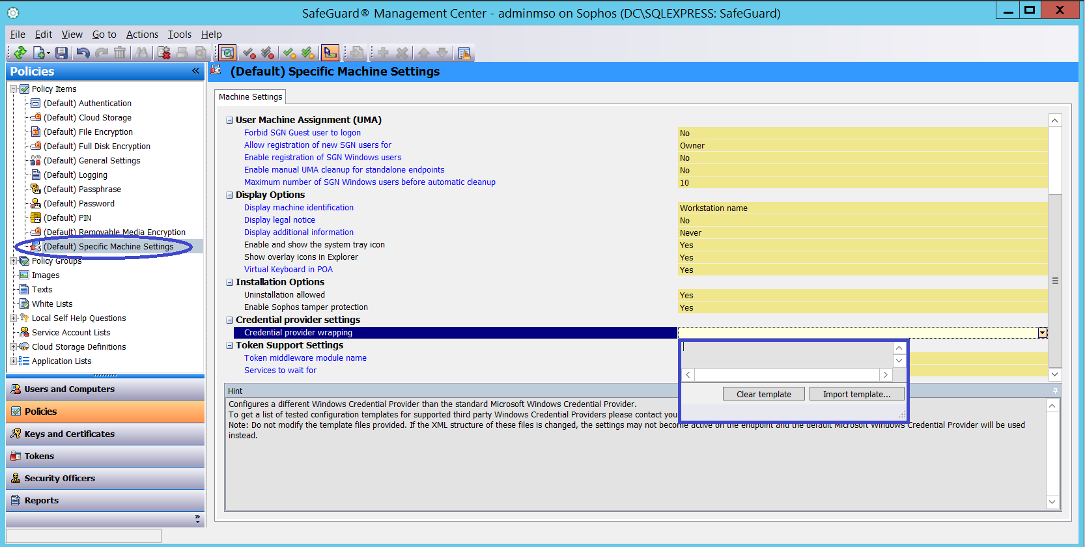1085x547 pixels.
Task: Collapse the User Machine Assignment (UMA) section
Action: click(x=229, y=120)
